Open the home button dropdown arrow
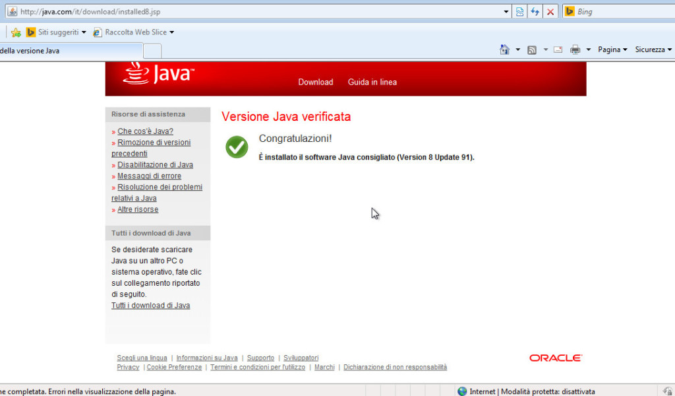This screenshot has width=675, height=396. coord(518,49)
